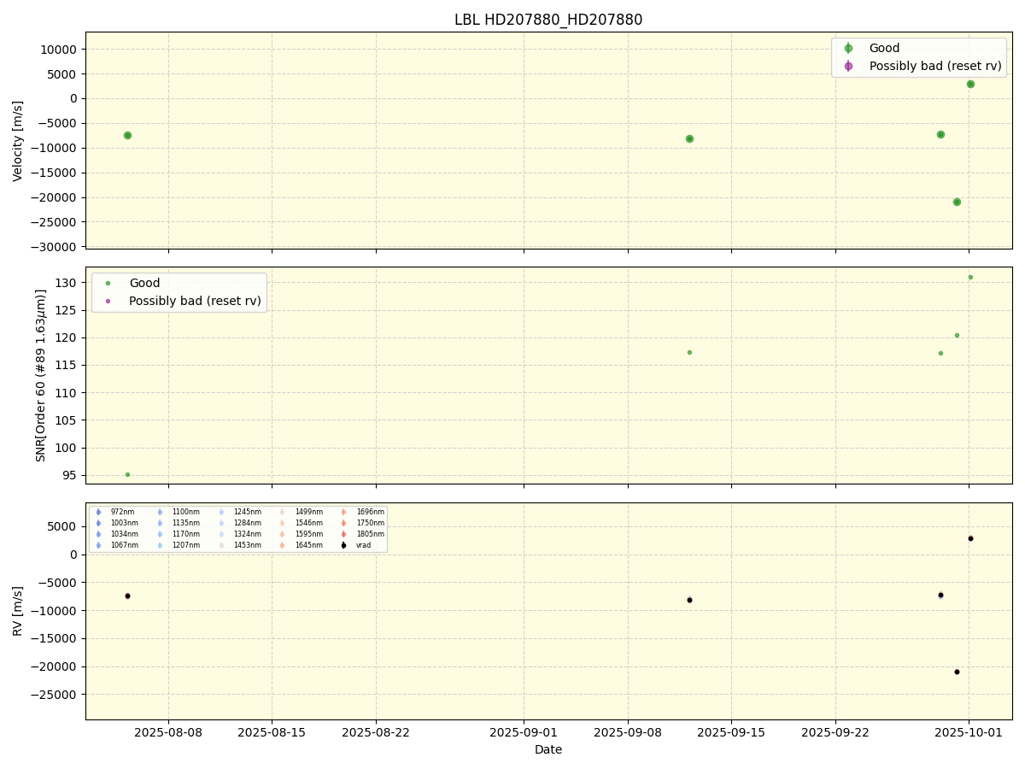Select the SNR point near 120
1025x769 pixels.
957,335
